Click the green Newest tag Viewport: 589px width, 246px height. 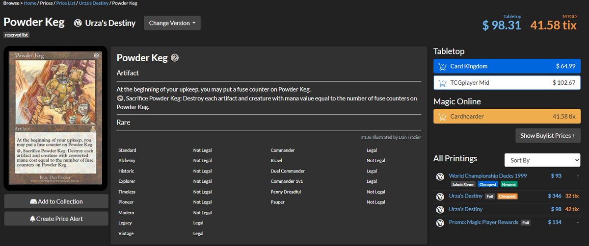coord(508,184)
